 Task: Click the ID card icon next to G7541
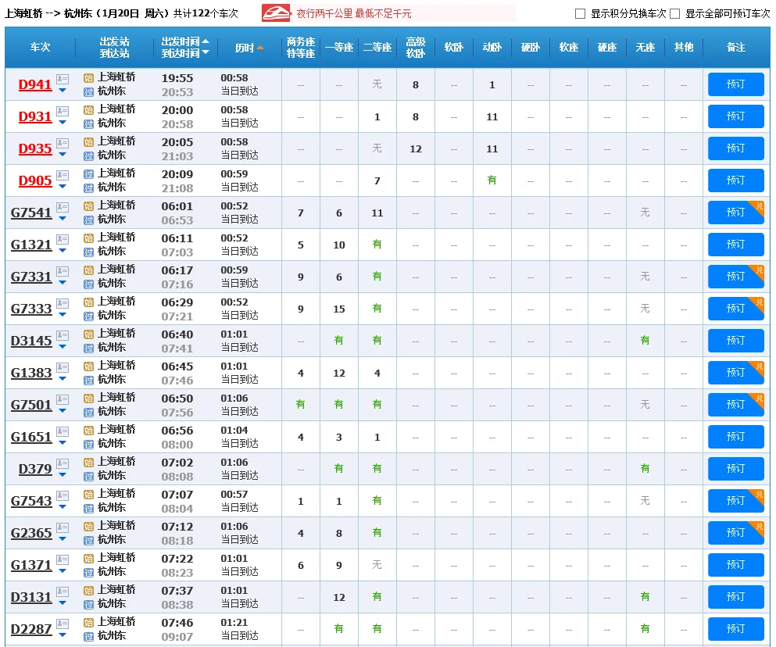63,207
